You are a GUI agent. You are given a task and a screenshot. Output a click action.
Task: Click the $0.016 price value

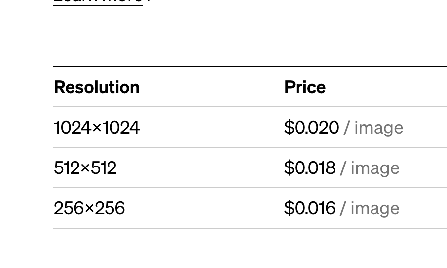pos(309,208)
